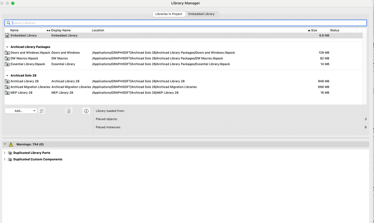
Task: Collapse the Archicad Solo 28 group
Action: [x=8, y=75]
